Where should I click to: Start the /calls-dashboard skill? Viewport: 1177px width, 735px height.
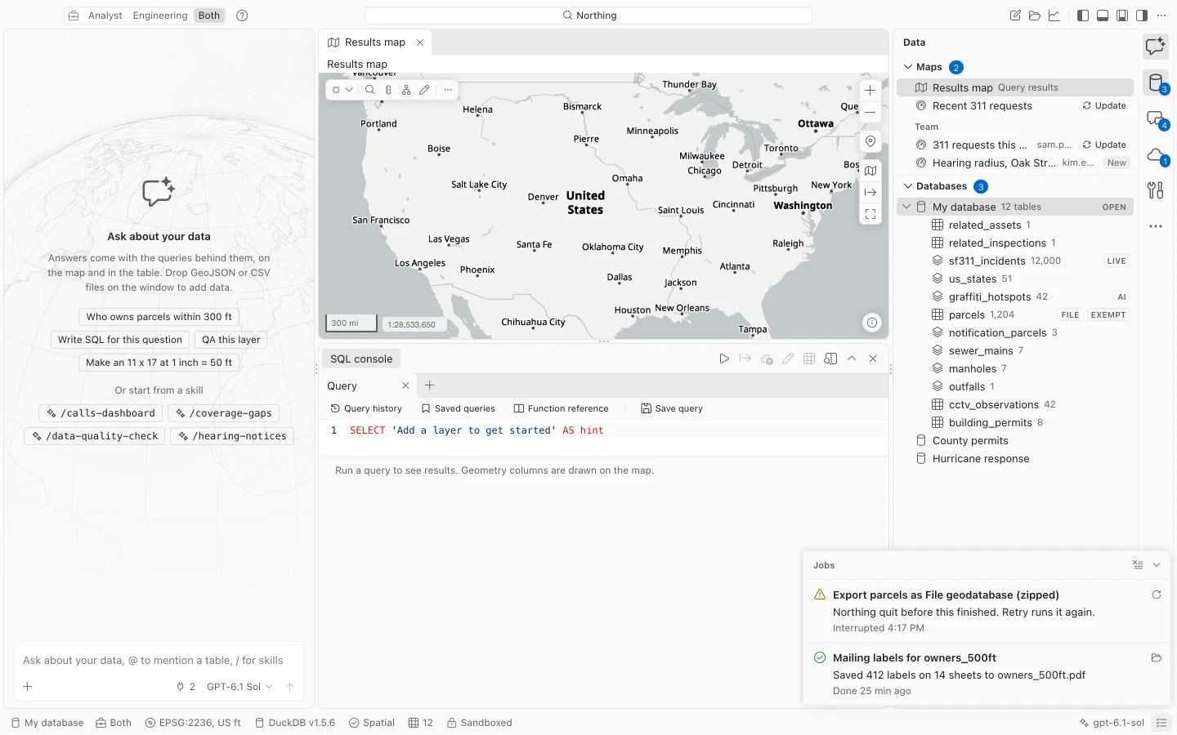[x=101, y=413]
